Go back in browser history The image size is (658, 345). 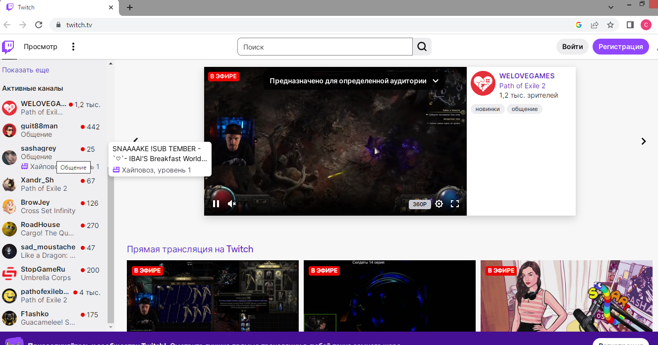[x=7, y=25]
